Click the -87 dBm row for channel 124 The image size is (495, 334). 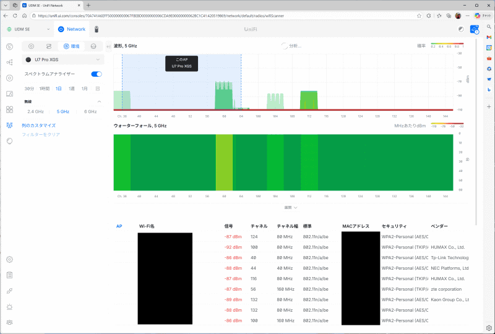click(292, 236)
